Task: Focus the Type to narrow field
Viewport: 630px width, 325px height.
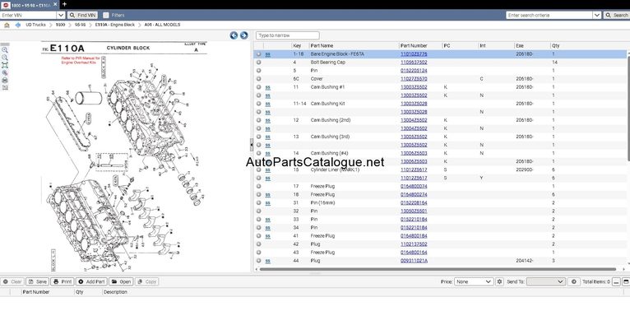Action: tap(288, 35)
